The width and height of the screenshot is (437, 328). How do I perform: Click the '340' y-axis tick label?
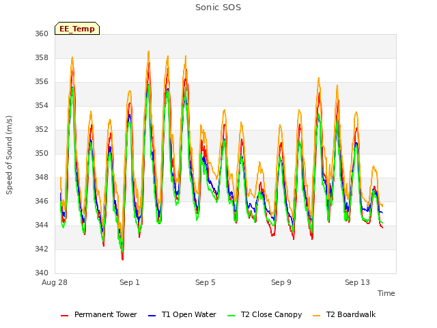click(42, 273)
